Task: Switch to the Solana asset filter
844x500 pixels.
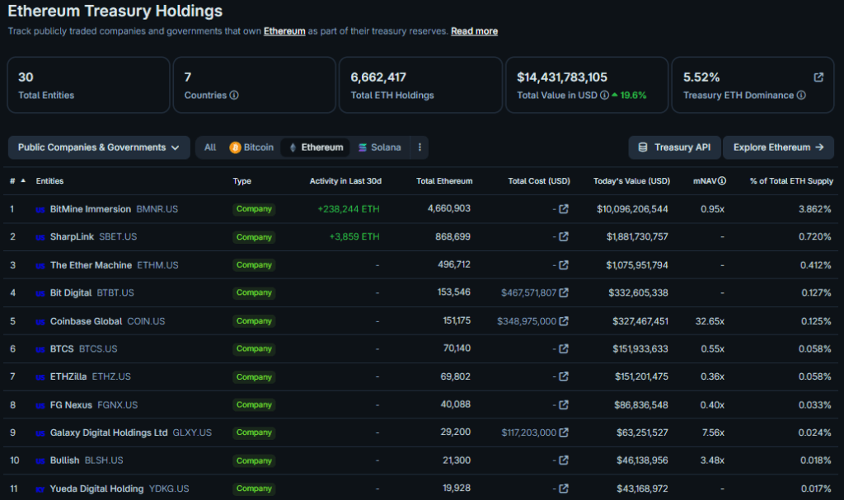Action: pos(379,147)
